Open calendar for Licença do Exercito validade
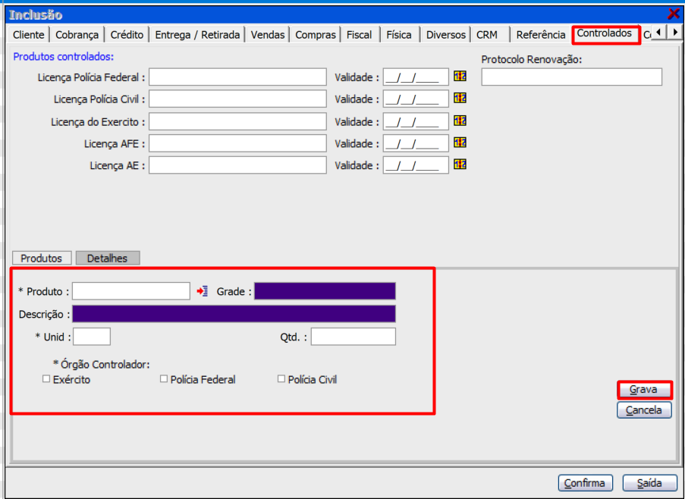685x499 pixels. 460,121
